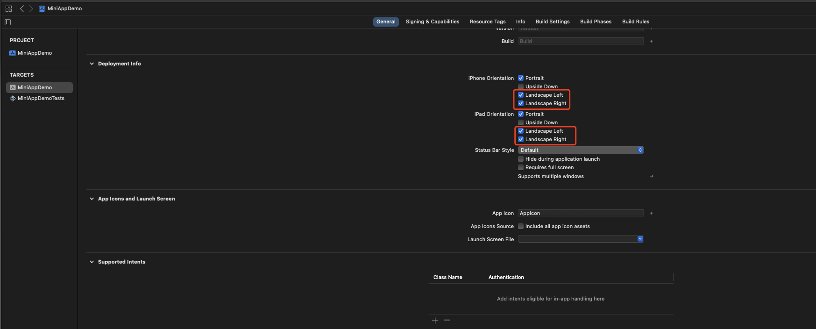816x329 pixels.
Task: Uncheck iPad Landscape Left orientation
Action: point(521,131)
